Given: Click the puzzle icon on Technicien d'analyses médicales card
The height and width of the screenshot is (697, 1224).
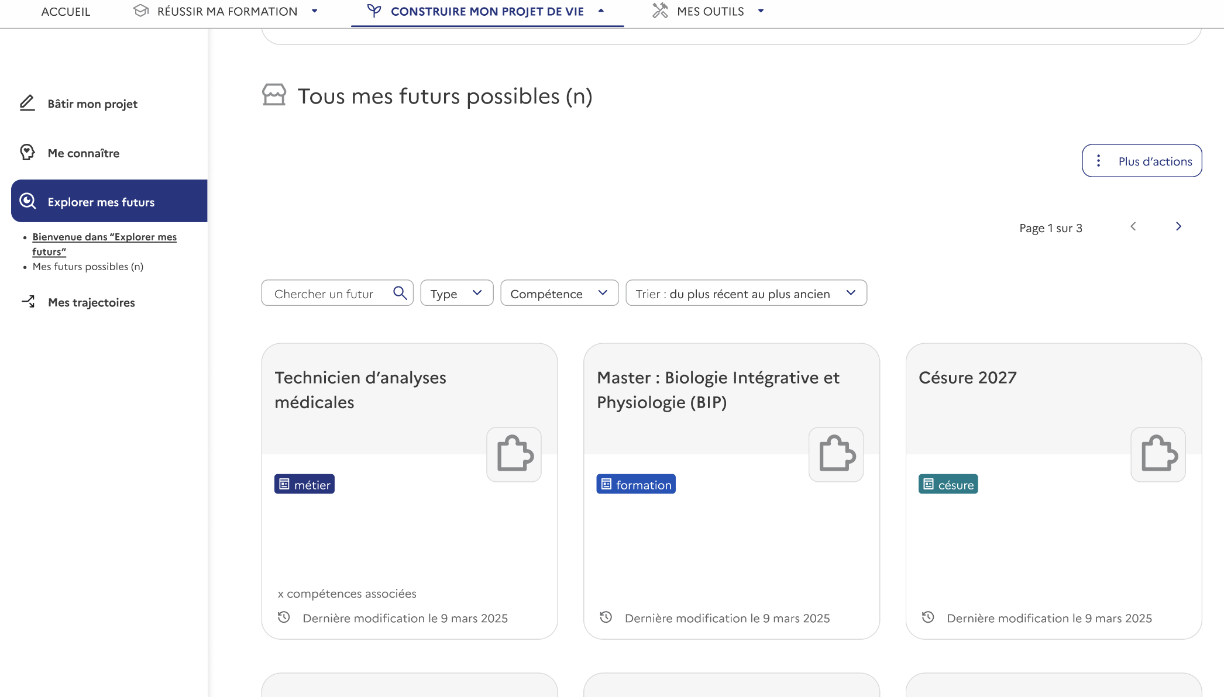Looking at the screenshot, I should click(x=514, y=454).
